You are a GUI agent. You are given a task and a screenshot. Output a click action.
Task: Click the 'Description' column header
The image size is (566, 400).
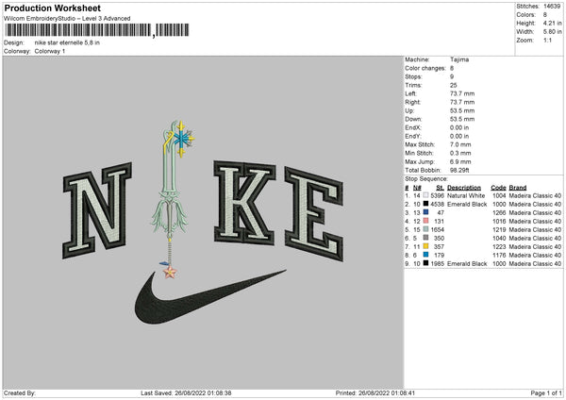tap(464, 188)
